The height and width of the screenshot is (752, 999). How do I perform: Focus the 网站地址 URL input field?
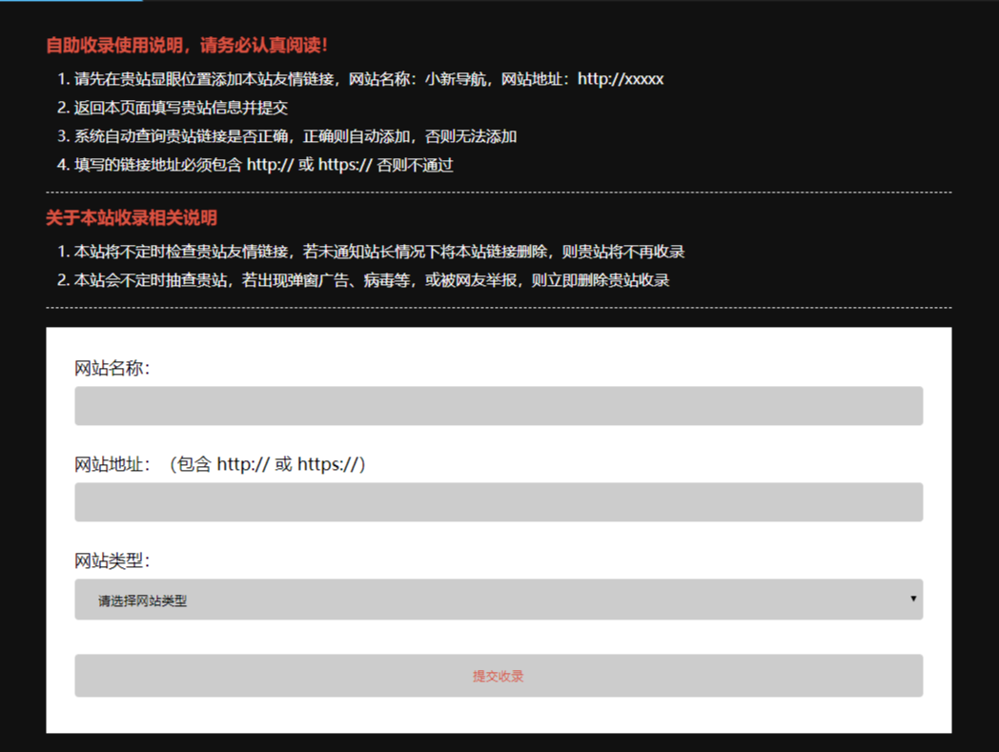(x=499, y=502)
